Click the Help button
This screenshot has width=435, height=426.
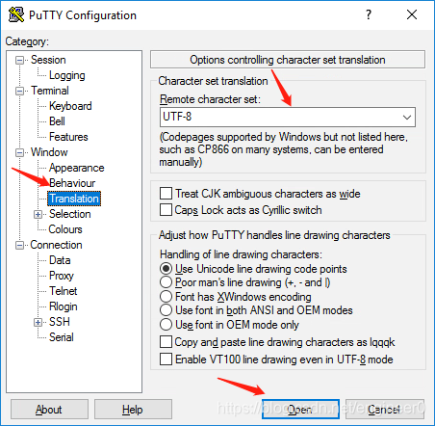(133, 410)
